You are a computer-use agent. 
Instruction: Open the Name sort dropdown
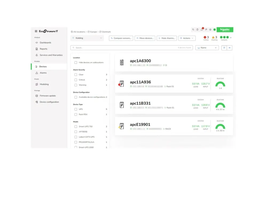point(207,48)
